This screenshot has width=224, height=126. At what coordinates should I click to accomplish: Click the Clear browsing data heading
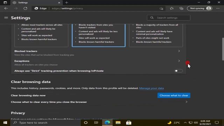[31, 82]
